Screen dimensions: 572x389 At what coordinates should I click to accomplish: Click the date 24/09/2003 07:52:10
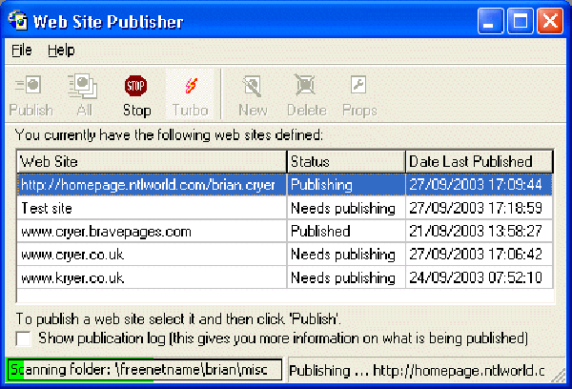(x=479, y=278)
